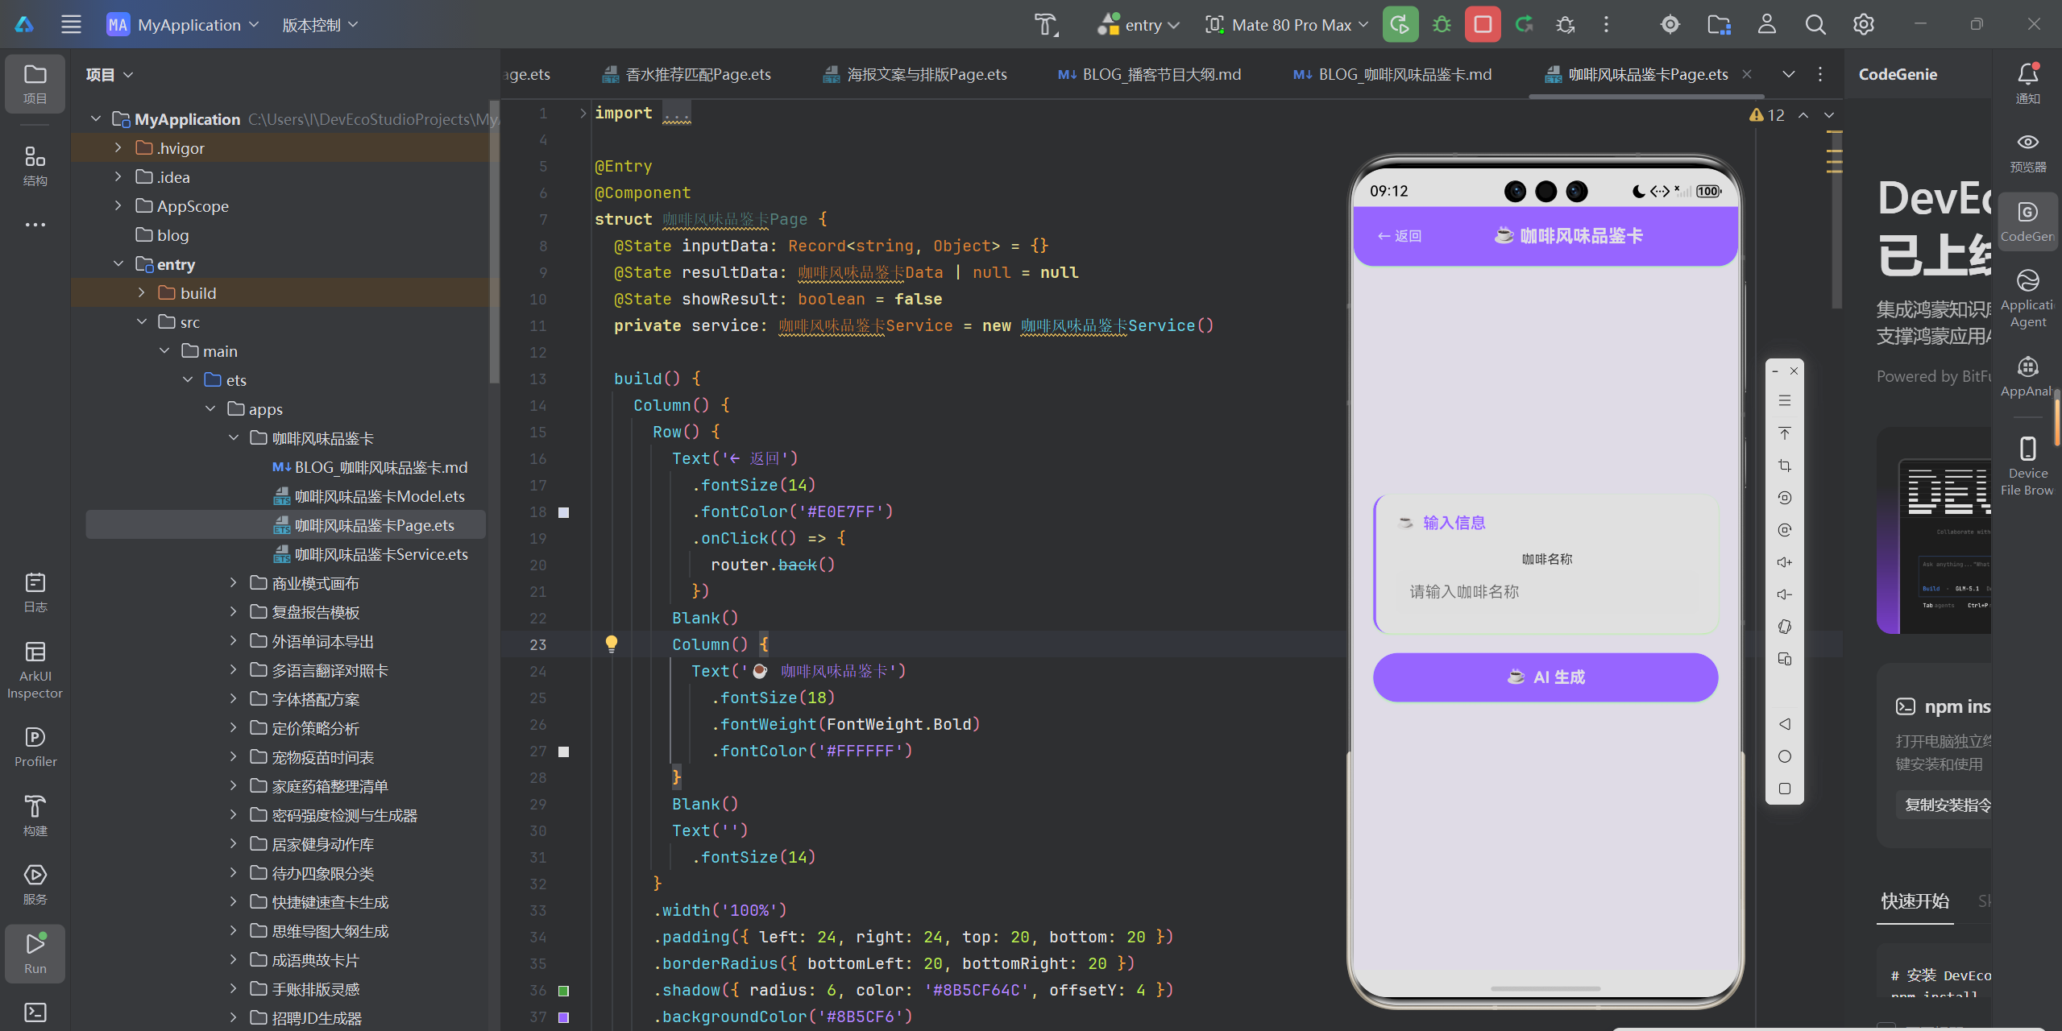Tap the AI 生成 button in emulator
Screen dimensions: 2062x1031
point(1545,677)
